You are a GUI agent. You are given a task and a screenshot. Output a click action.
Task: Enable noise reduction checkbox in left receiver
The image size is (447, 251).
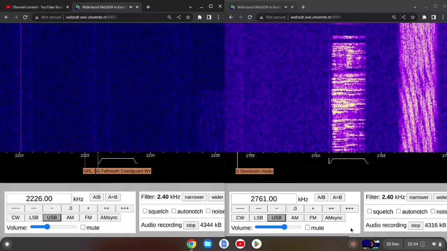208,211
